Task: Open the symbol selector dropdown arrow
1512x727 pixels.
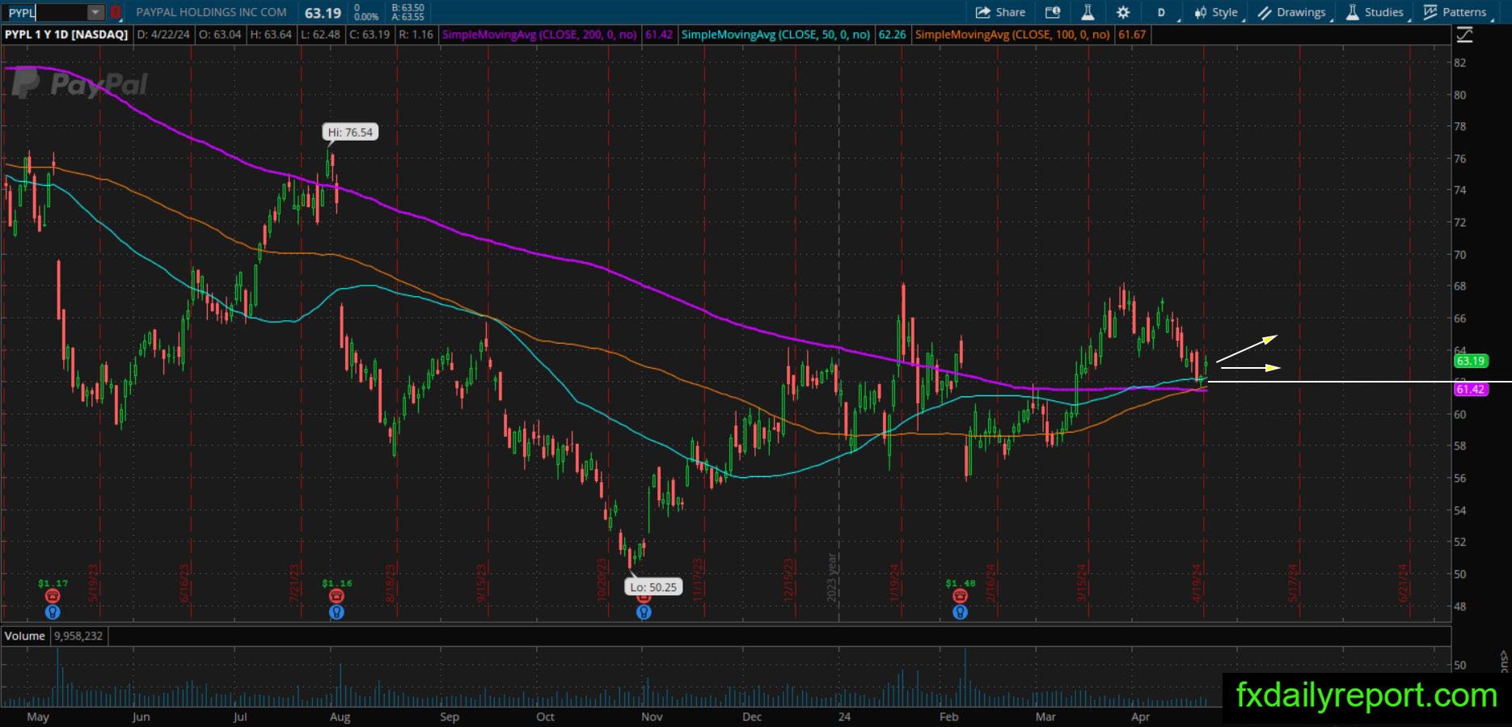Action: (x=96, y=13)
